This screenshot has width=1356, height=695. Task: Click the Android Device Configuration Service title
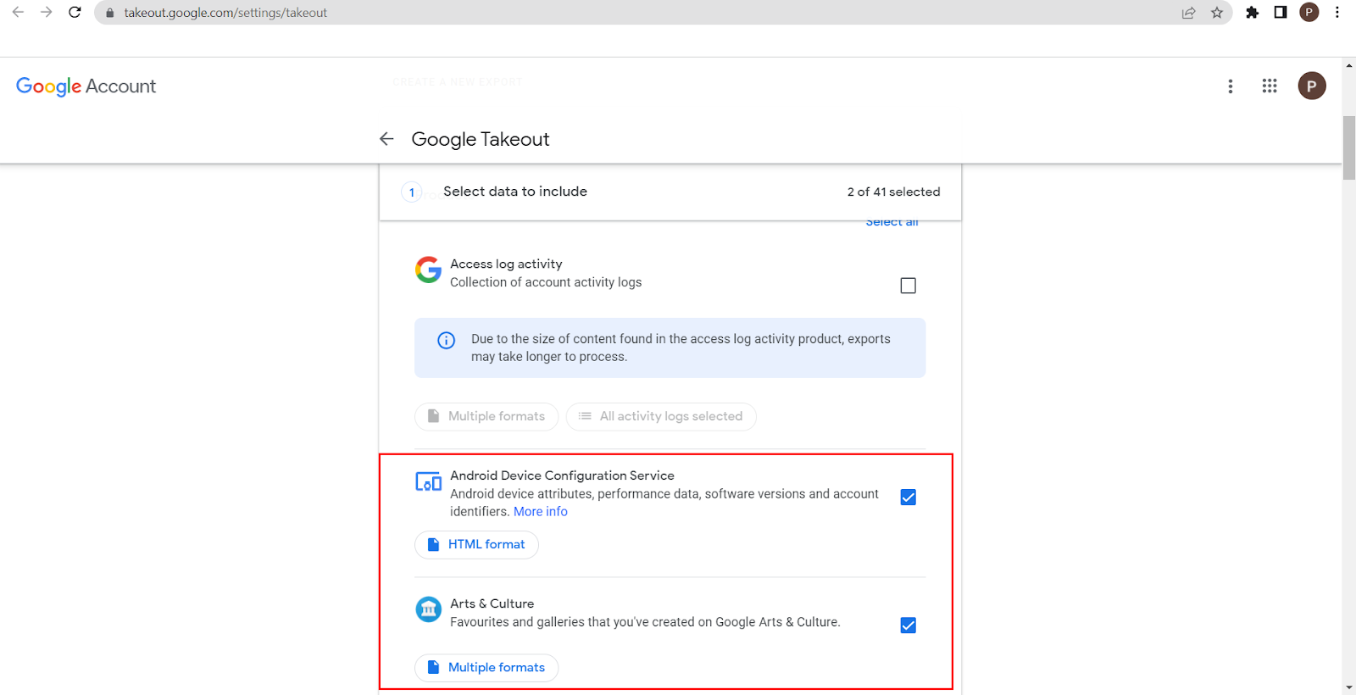(x=562, y=475)
